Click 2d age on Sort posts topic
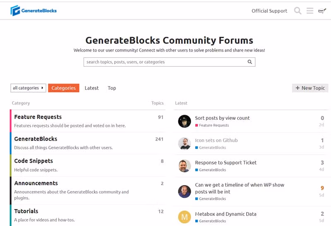331x226 pixels. (321, 125)
